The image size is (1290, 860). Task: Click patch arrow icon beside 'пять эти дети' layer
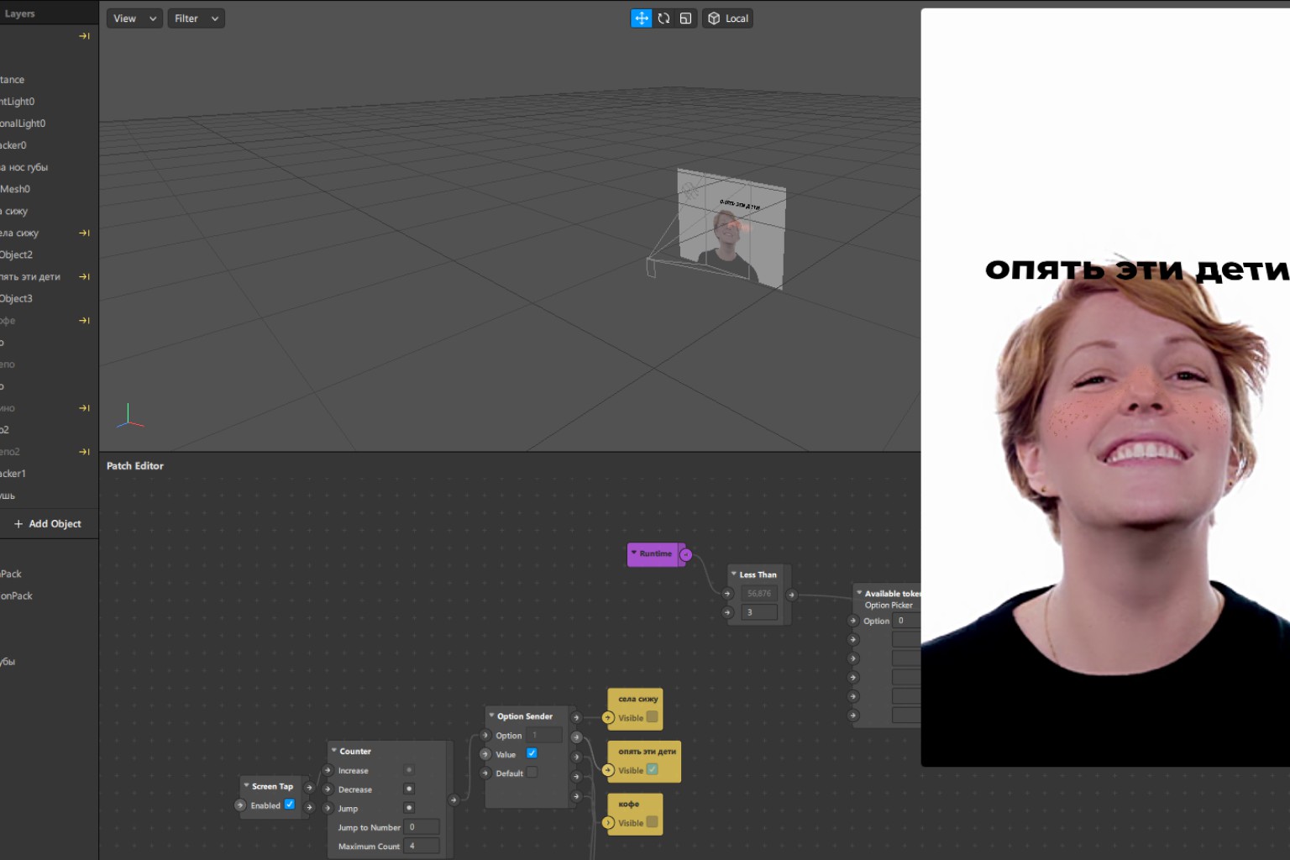(84, 276)
